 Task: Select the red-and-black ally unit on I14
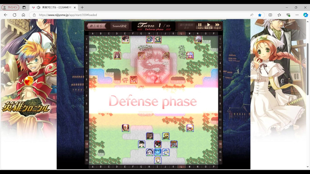click(x=158, y=144)
